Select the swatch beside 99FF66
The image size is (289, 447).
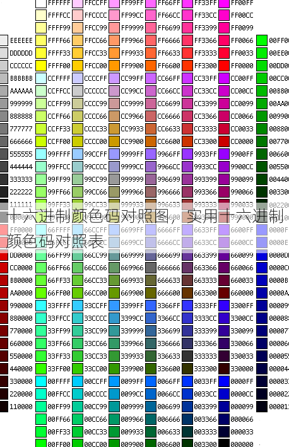click(x=41, y=192)
